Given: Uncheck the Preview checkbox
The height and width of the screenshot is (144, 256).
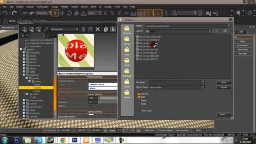Looking at the screenshot, I should point(139,94).
